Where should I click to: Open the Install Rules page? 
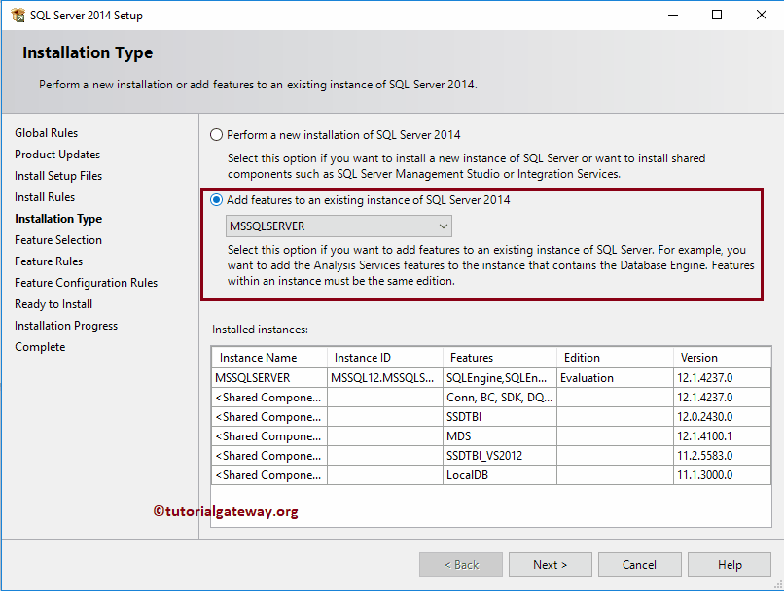(47, 196)
